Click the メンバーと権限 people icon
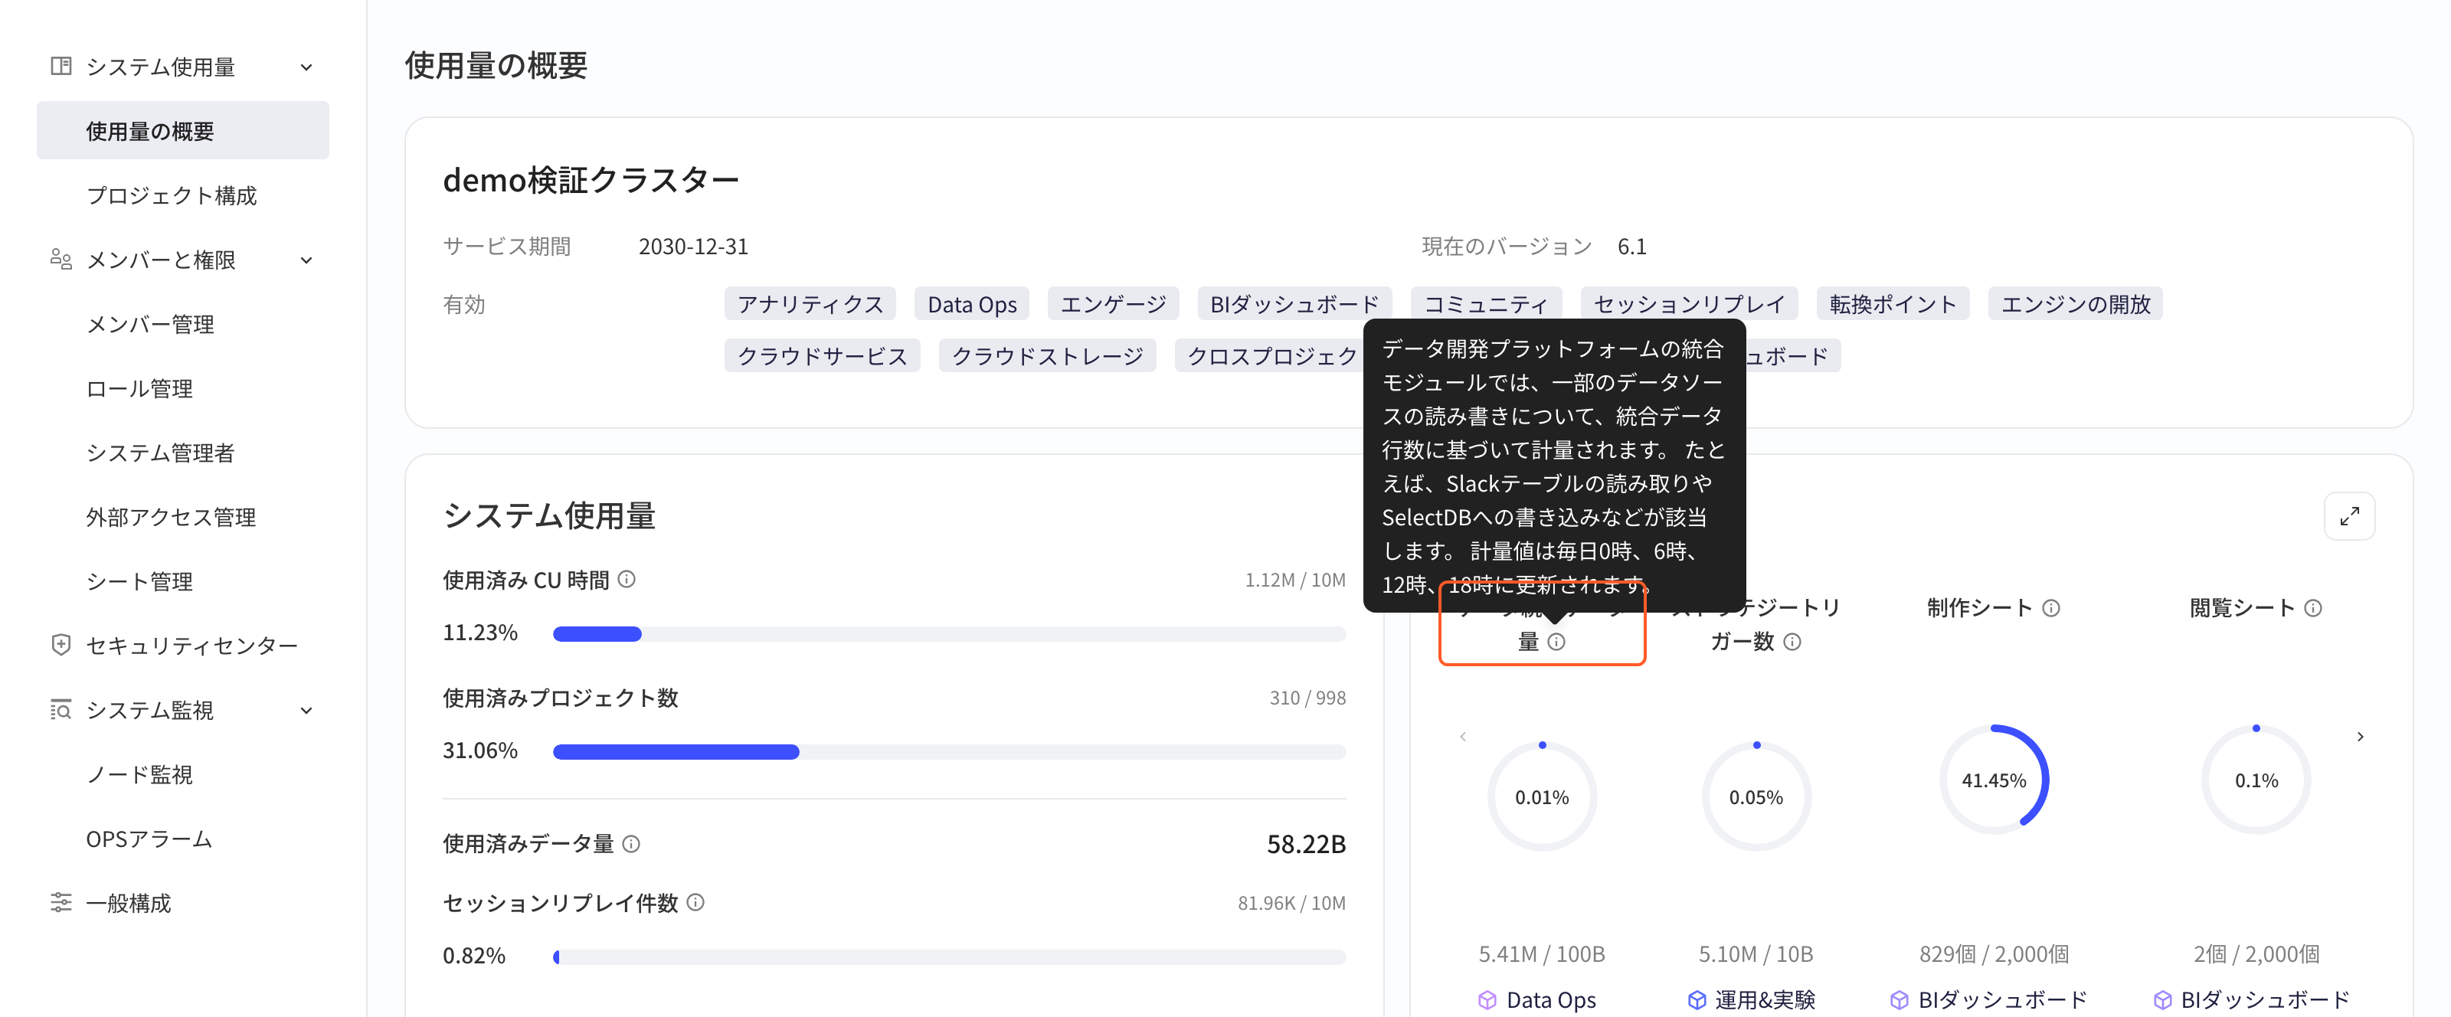This screenshot has width=2451, height=1017. pos(61,259)
